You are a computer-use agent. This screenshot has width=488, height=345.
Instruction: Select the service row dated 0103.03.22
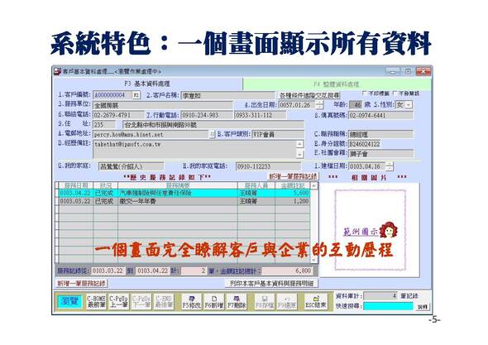[184, 202]
